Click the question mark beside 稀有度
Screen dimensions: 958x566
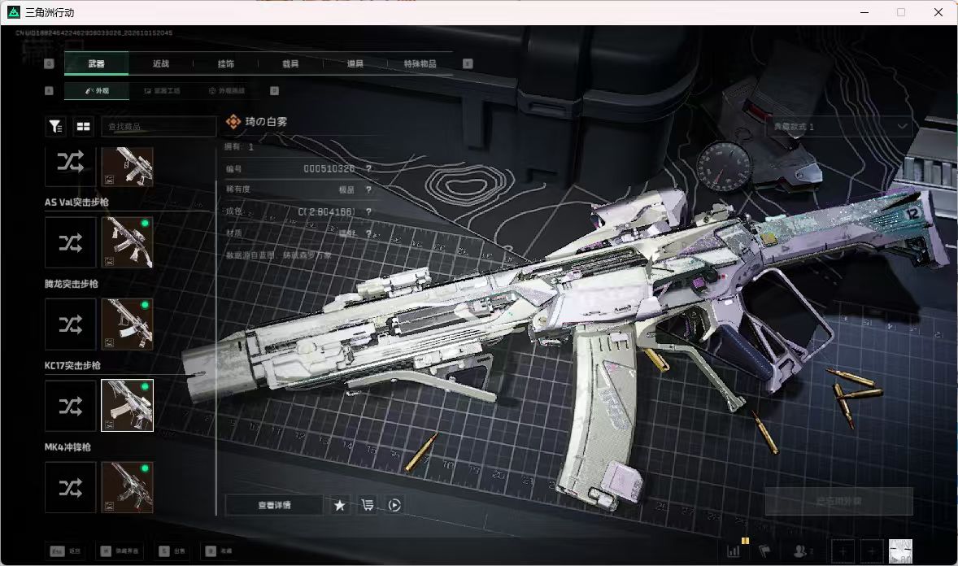click(x=368, y=190)
